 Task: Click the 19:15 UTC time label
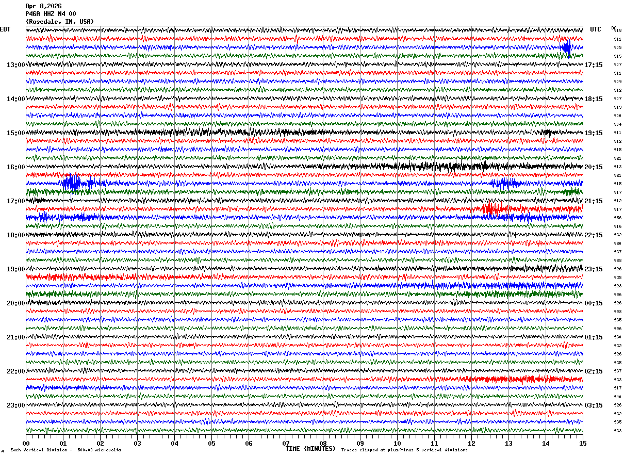coord(594,133)
